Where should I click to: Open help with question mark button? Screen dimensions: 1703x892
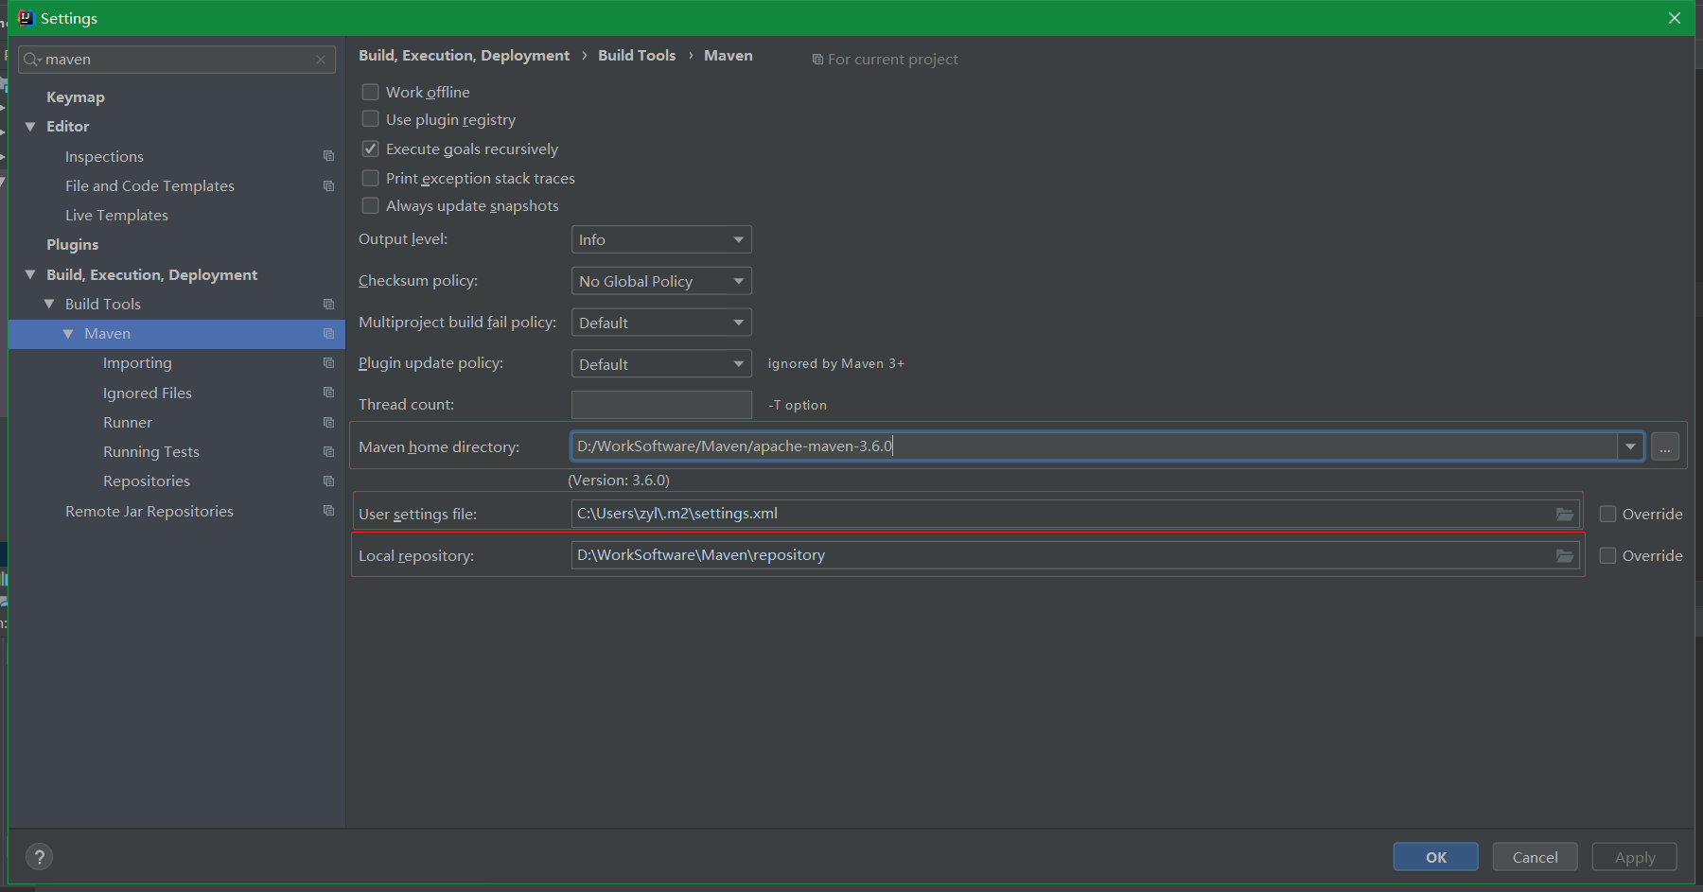39,857
